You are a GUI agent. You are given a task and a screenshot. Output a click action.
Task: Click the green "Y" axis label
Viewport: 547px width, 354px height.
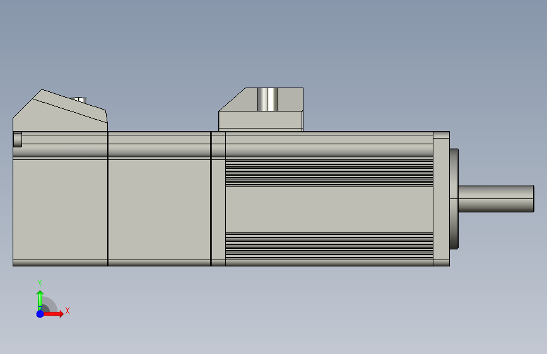coord(40,283)
